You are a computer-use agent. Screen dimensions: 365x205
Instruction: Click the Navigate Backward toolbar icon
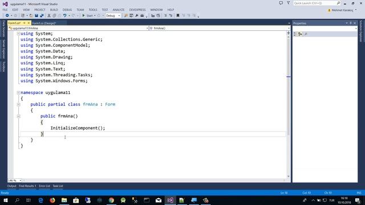coord(7,15)
